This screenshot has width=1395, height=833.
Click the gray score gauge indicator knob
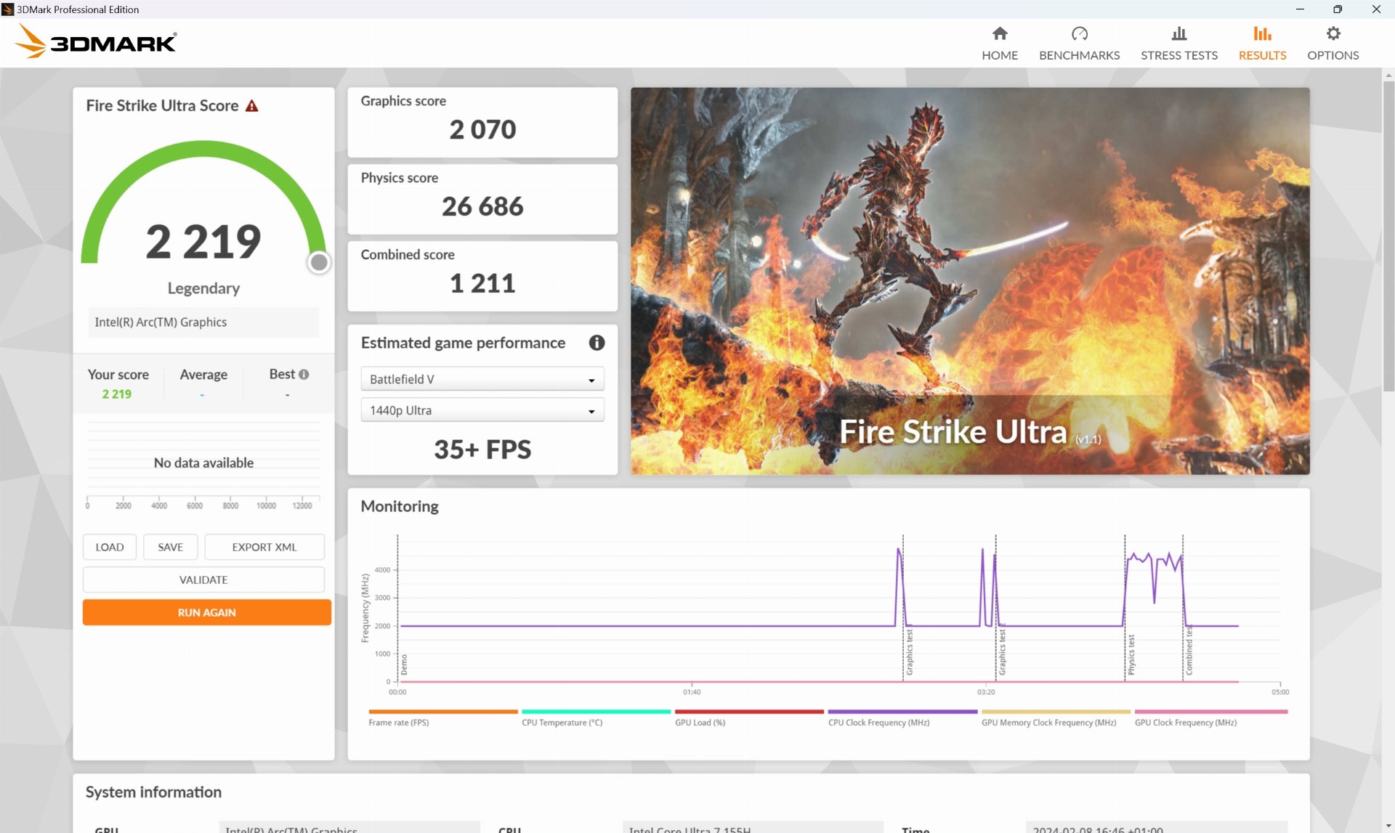click(x=319, y=262)
